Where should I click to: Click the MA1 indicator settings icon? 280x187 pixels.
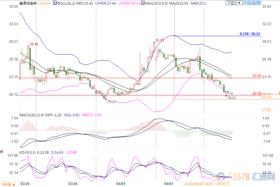tap(143, 3)
